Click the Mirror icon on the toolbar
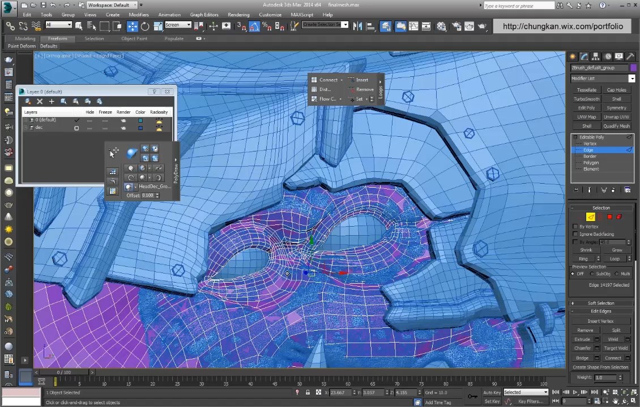Viewport: 640px width, 407px height. [358, 26]
